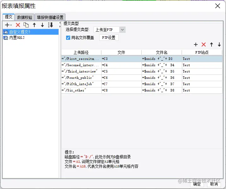The height and width of the screenshot is (189, 226).
Task: Click Test site cell in =C8 row
Action: [202, 90]
